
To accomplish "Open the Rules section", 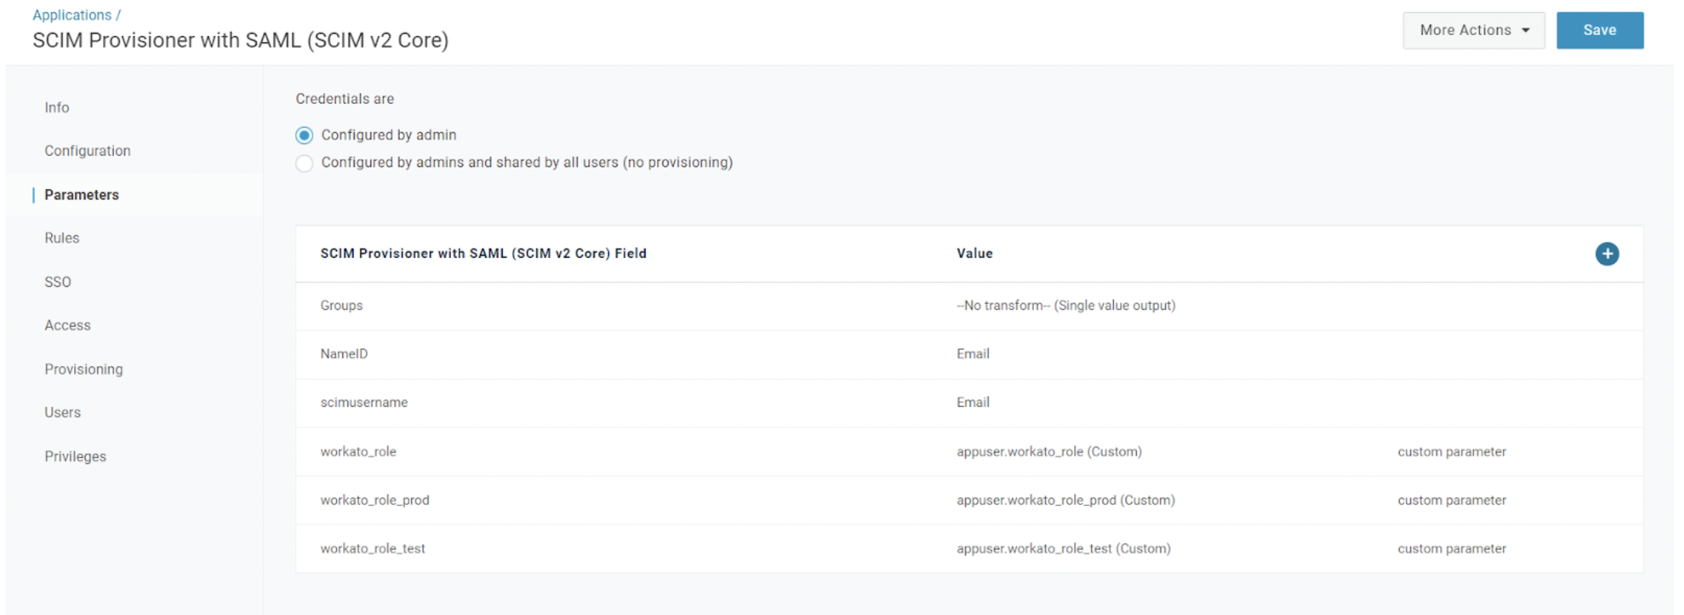I will 62,238.
